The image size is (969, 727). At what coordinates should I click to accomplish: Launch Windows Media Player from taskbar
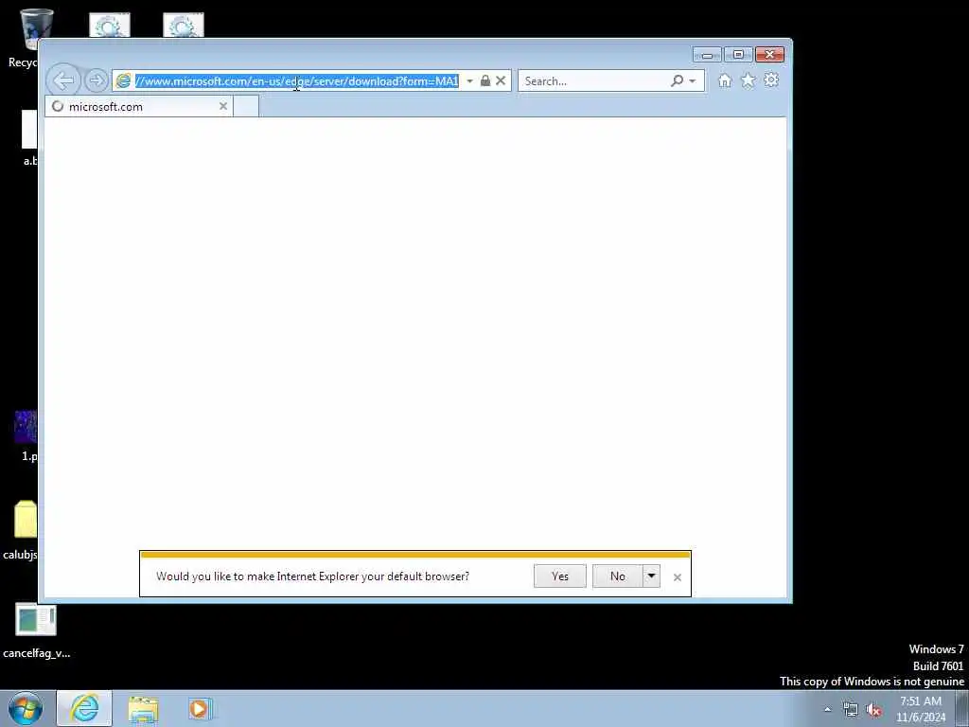[x=200, y=709]
